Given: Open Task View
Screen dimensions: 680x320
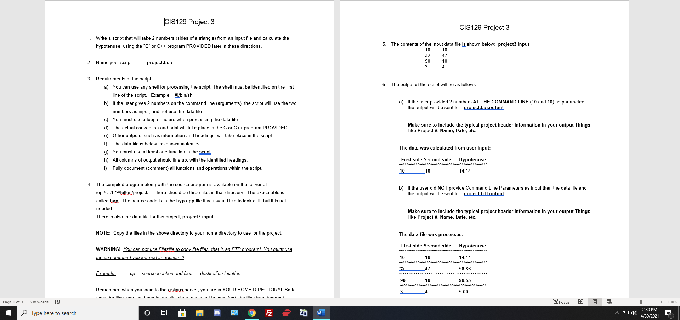Looking at the screenshot, I should coord(164,313).
